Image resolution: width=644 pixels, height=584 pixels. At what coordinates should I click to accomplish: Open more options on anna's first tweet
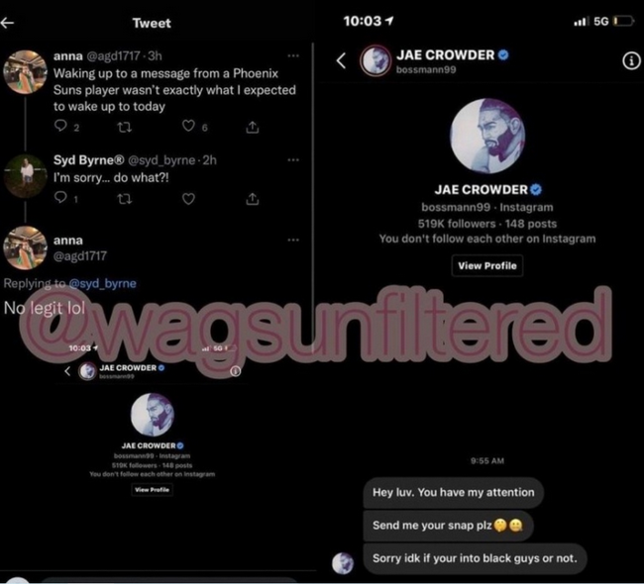293,55
